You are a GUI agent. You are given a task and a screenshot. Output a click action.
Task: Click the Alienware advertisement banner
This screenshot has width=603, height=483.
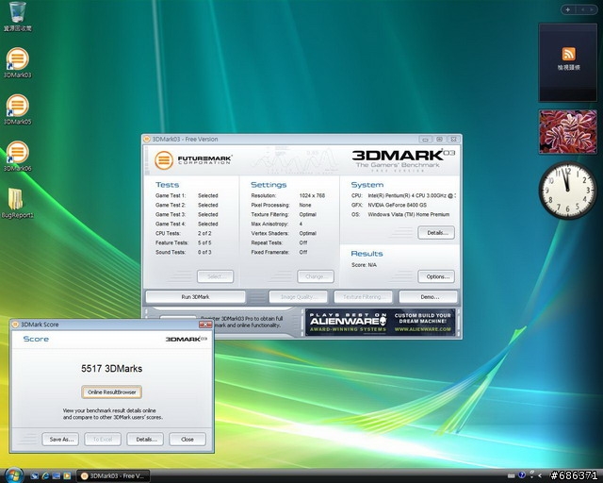380,323
